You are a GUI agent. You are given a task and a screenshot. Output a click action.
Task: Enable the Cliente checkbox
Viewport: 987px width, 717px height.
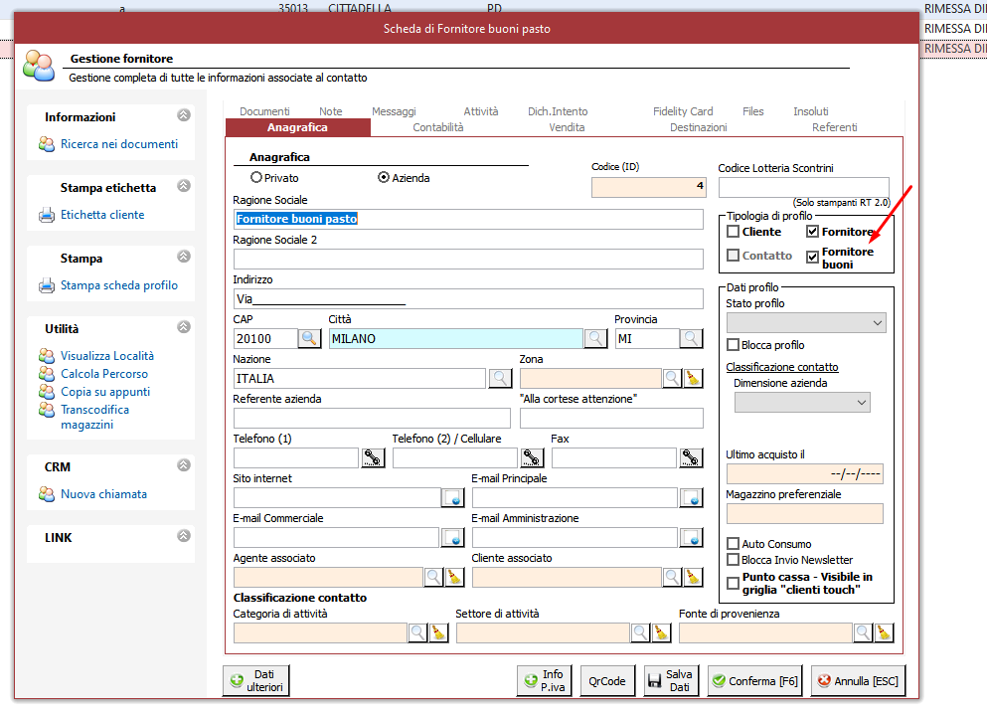(734, 232)
